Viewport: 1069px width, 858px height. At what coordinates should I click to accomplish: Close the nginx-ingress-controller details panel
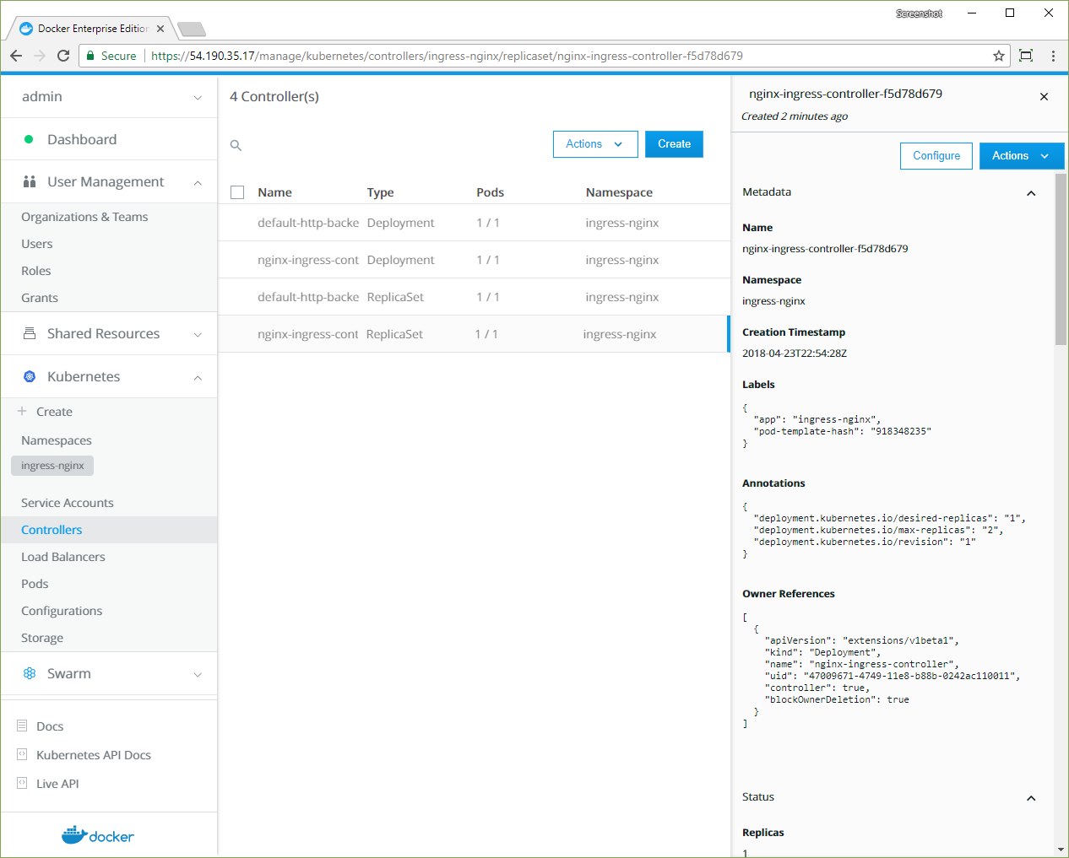(x=1044, y=96)
